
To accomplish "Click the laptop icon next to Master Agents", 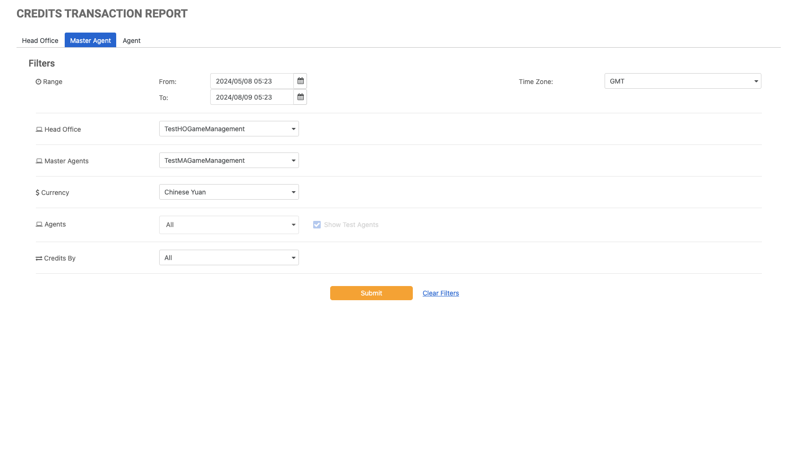I will click(39, 161).
